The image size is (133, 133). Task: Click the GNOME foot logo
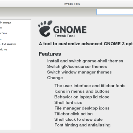[45, 29]
